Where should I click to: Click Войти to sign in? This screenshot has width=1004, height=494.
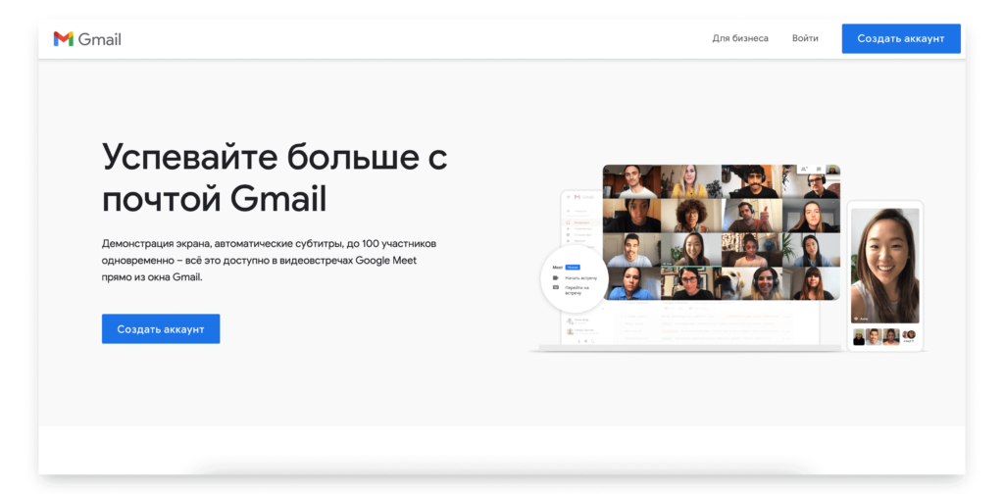(x=805, y=38)
